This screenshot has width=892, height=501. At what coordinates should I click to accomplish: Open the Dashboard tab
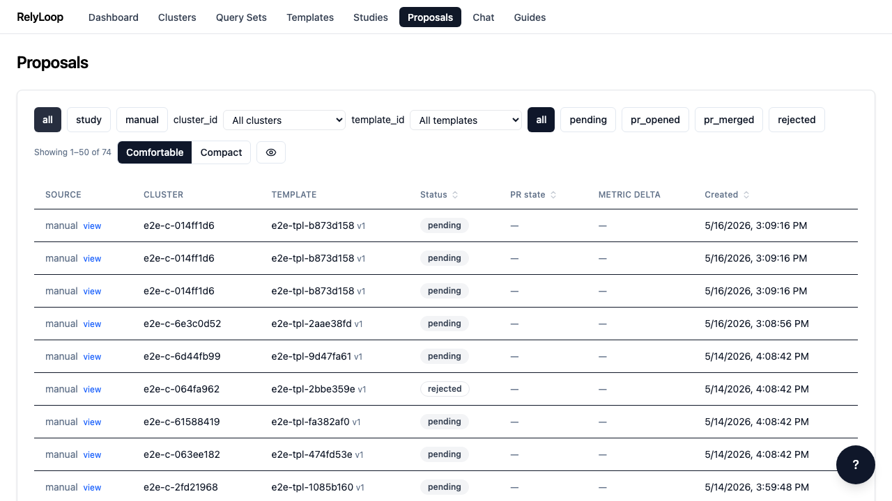[114, 17]
